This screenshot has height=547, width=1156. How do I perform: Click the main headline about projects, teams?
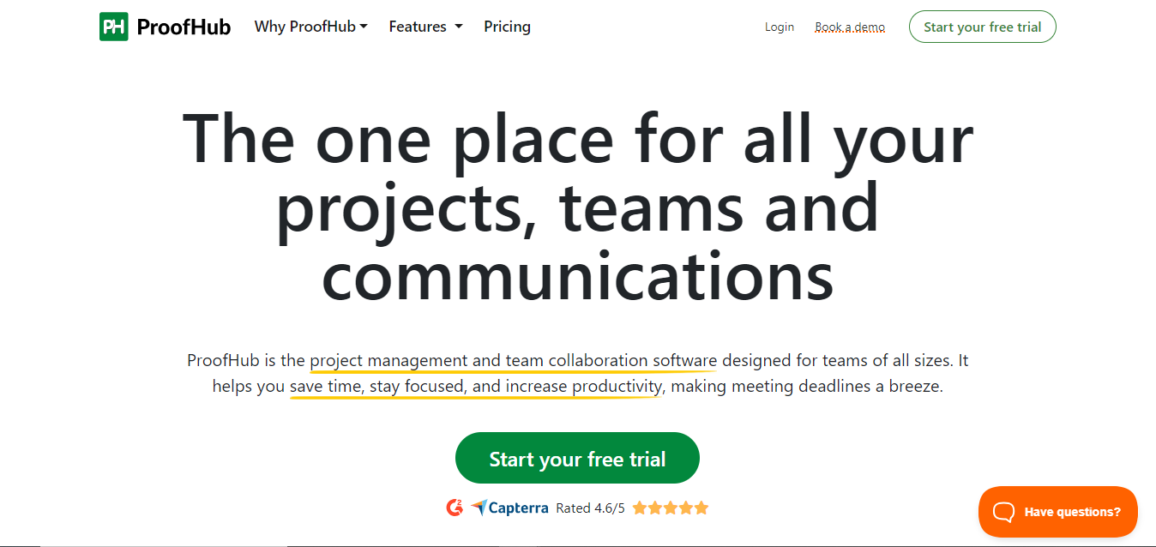click(x=577, y=207)
